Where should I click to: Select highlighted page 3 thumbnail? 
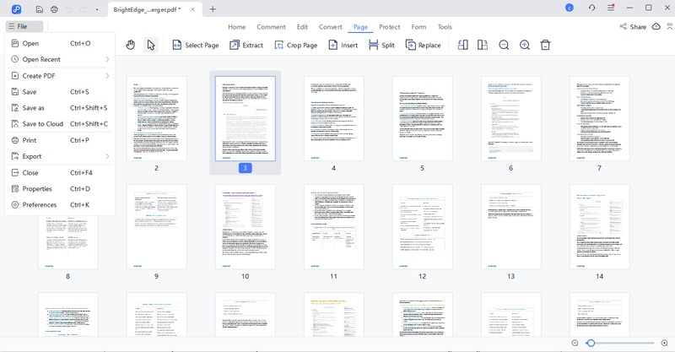pos(246,118)
